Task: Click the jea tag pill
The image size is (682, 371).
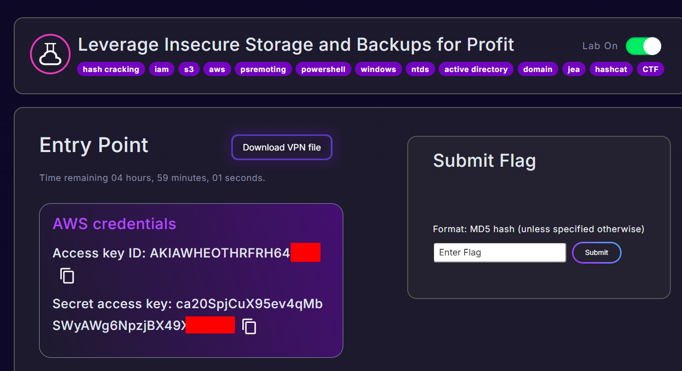Action: tap(574, 69)
